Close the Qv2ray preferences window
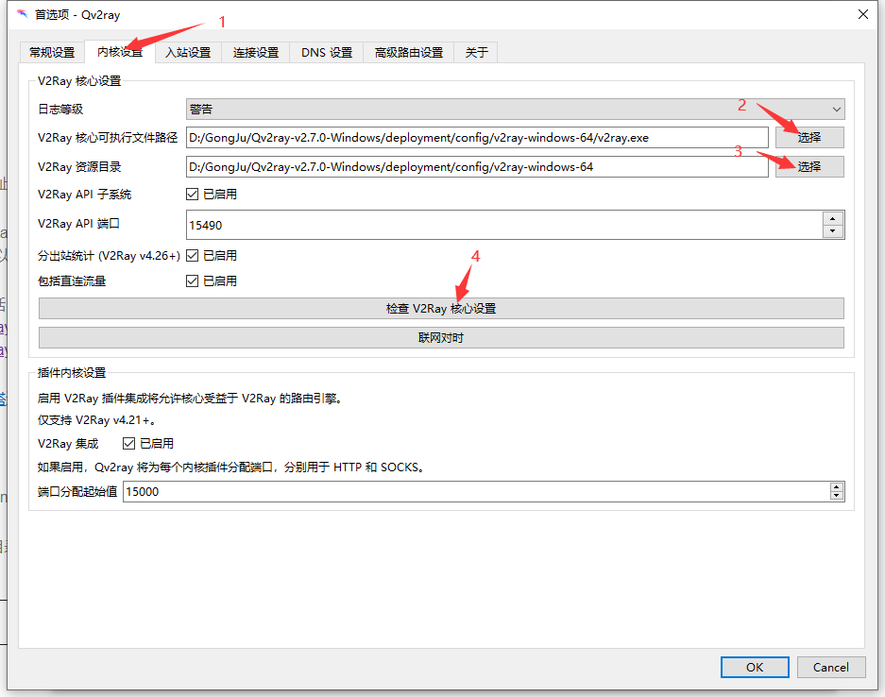The height and width of the screenshot is (697, 885). pyautogui.click(x=863, y=14)
